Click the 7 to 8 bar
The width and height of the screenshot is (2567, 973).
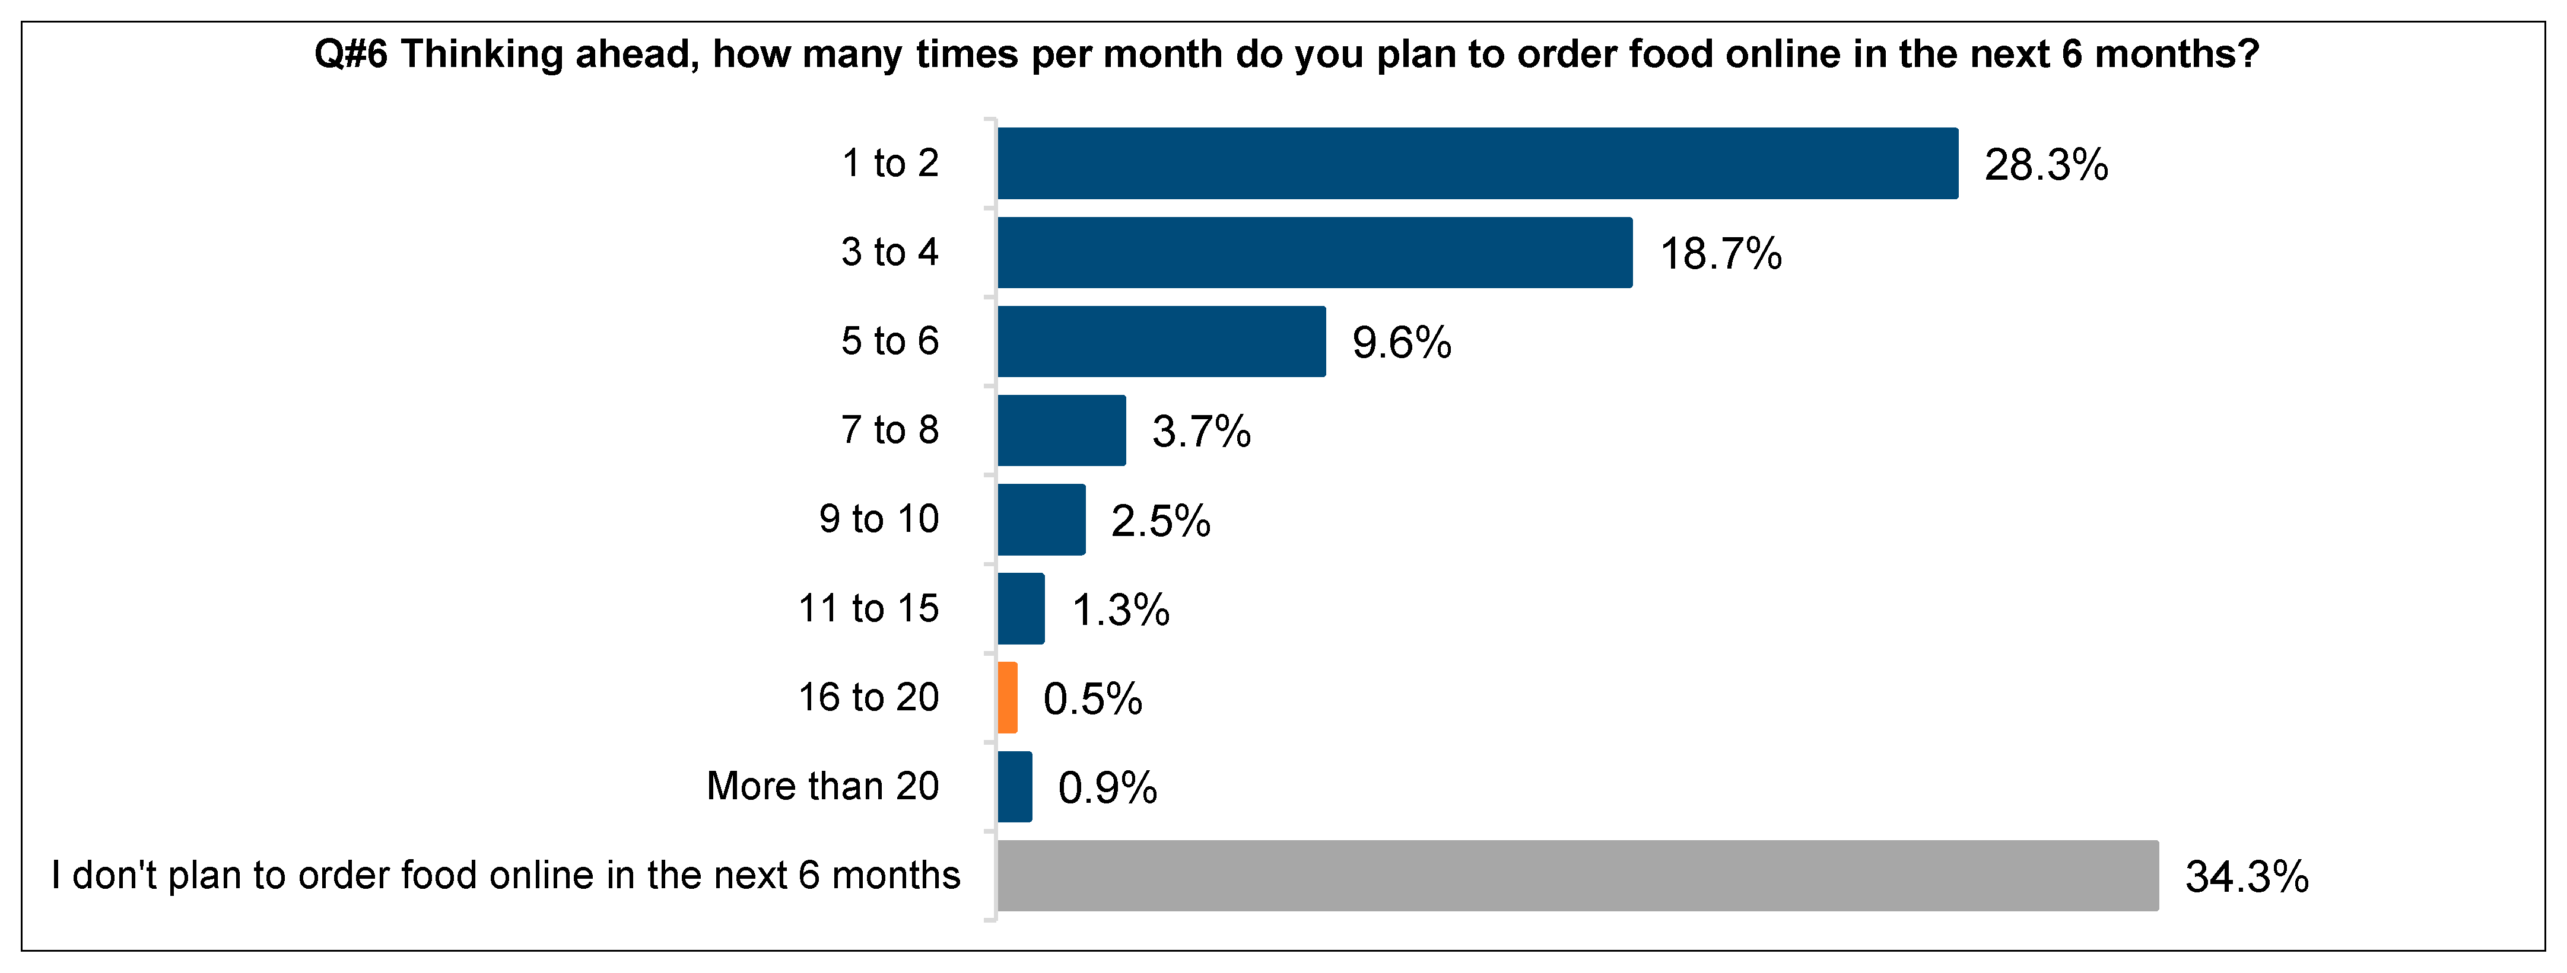point(1062,430)
